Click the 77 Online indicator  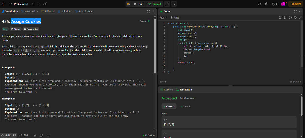pyautogui.click(x=149, y=135)
